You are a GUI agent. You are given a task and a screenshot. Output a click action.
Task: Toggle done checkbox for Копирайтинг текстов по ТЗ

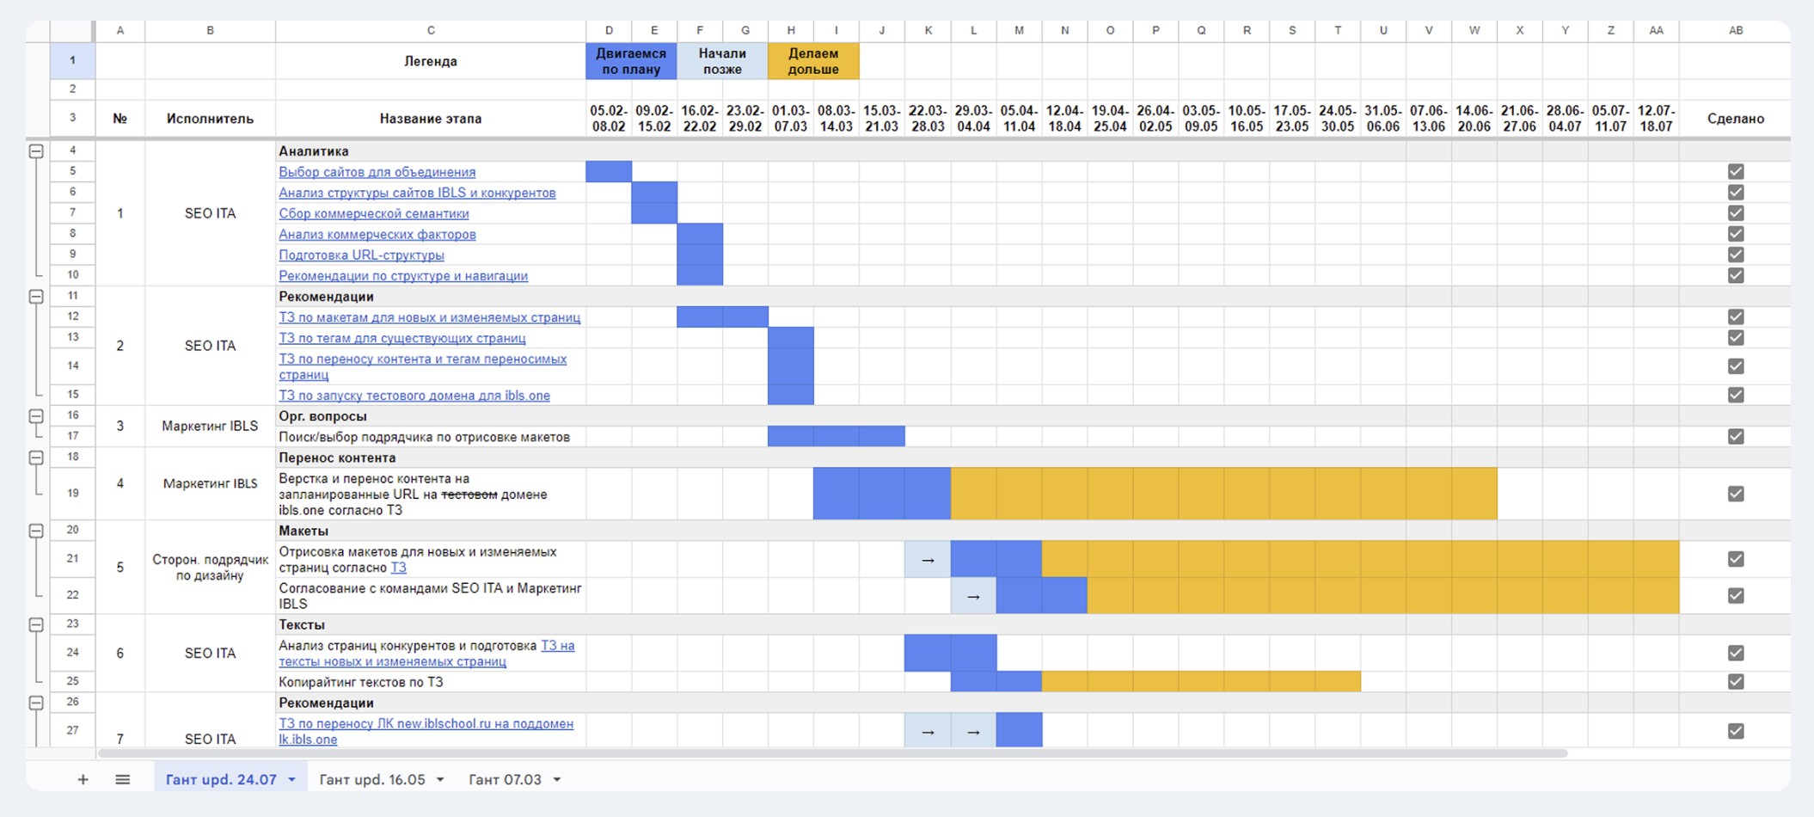[1736, 682]
